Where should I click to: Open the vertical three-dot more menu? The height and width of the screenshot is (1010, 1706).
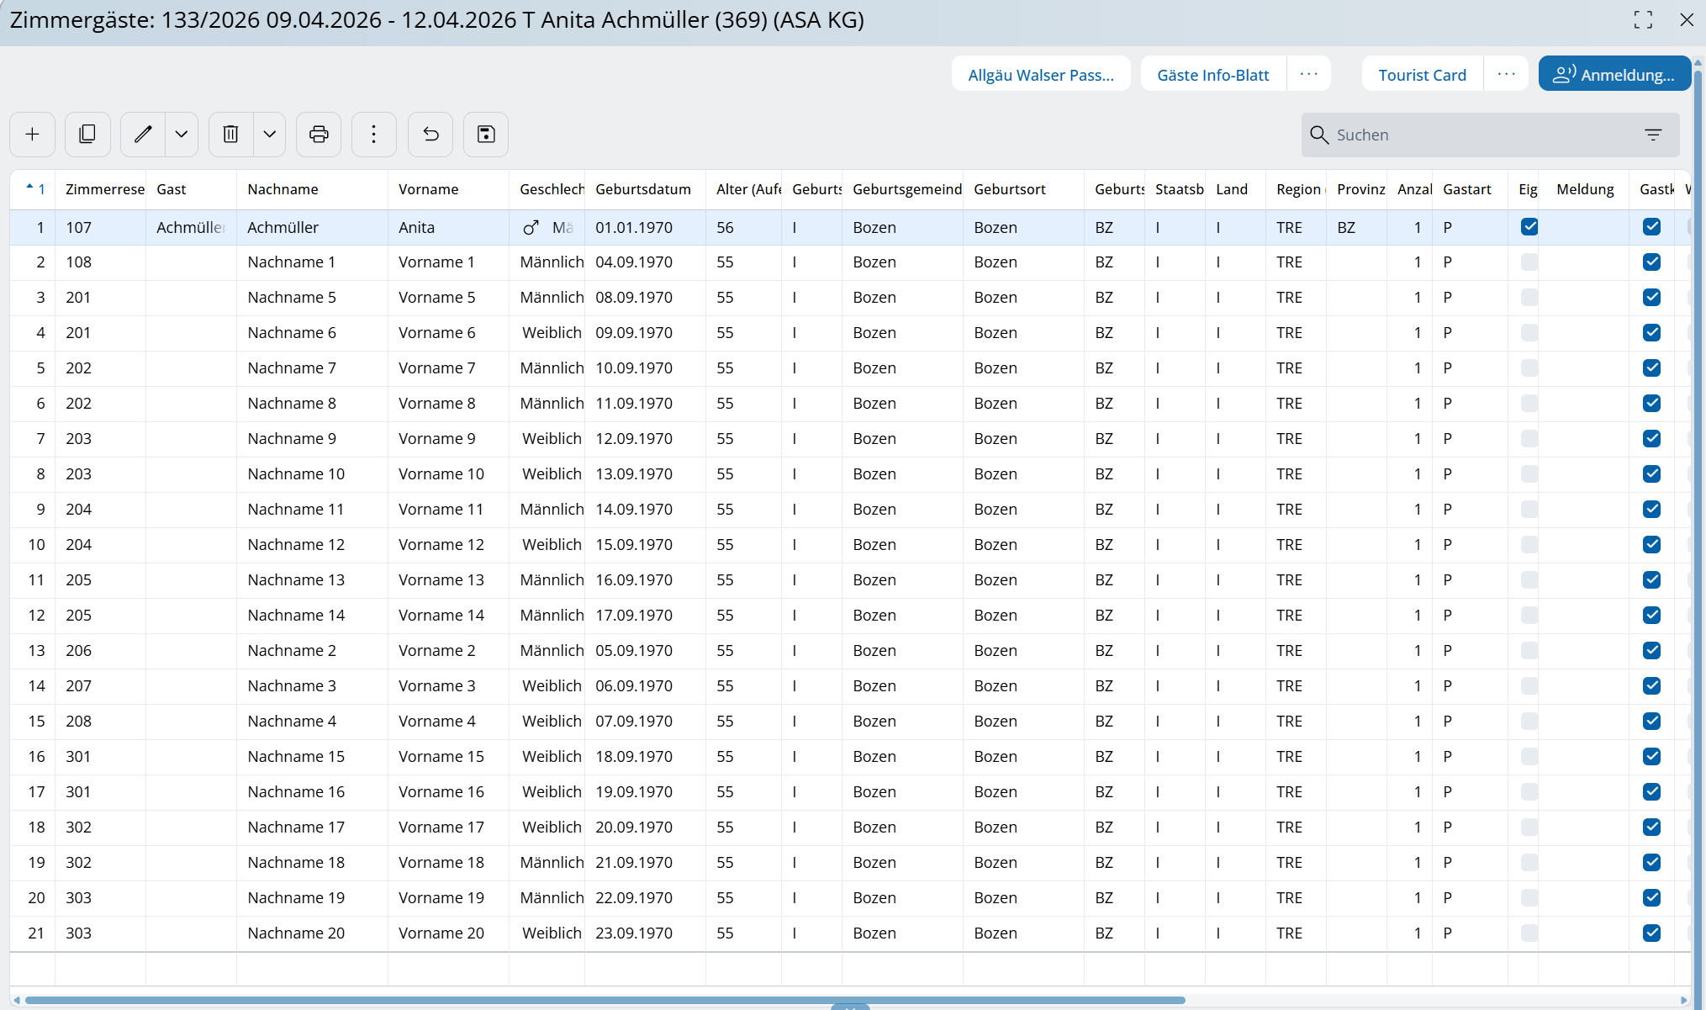click(374, 135)
